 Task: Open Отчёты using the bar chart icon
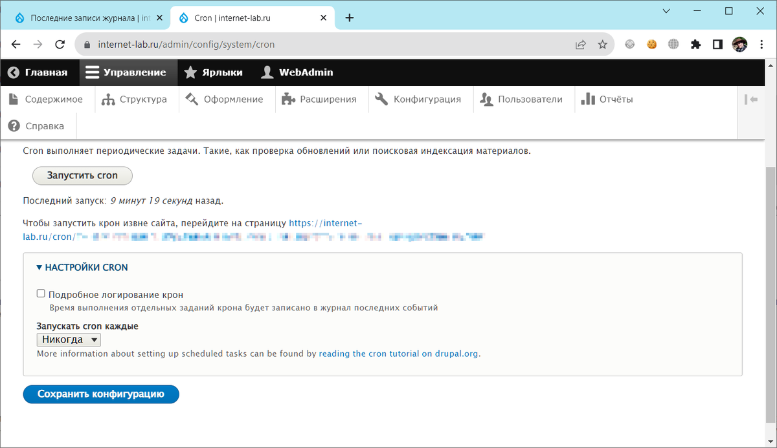click(x=589, y=98)
